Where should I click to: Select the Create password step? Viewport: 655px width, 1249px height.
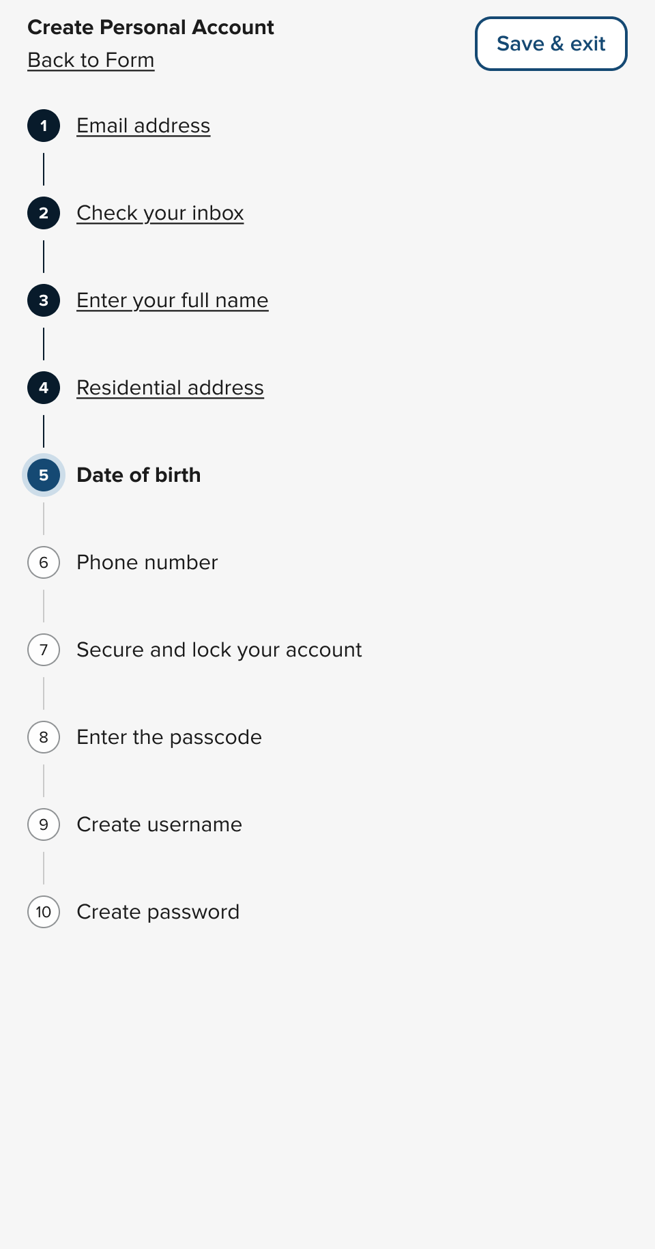pyautogui.click(x=158, y=912)
